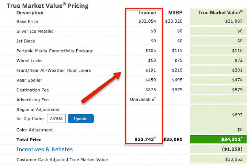Select the green total price $34,312 cell

coord(218,139)
